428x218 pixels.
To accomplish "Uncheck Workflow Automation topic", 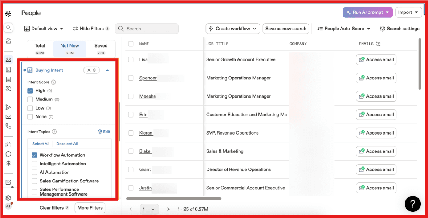I will coord(34,155).
